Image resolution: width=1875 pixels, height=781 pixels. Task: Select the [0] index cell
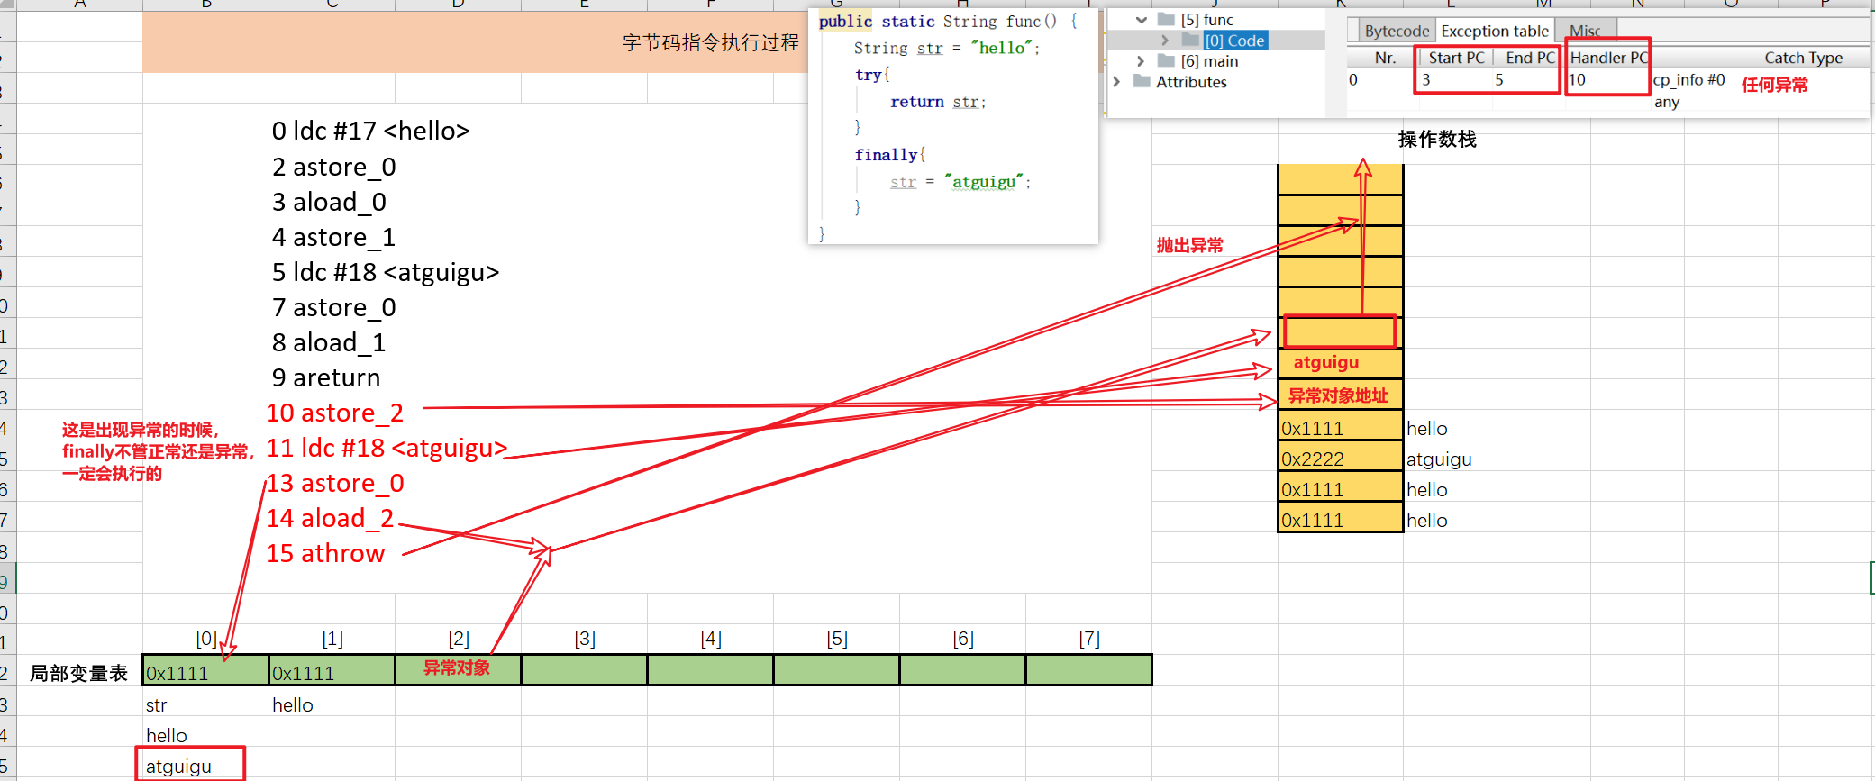[x=206, y=639]
